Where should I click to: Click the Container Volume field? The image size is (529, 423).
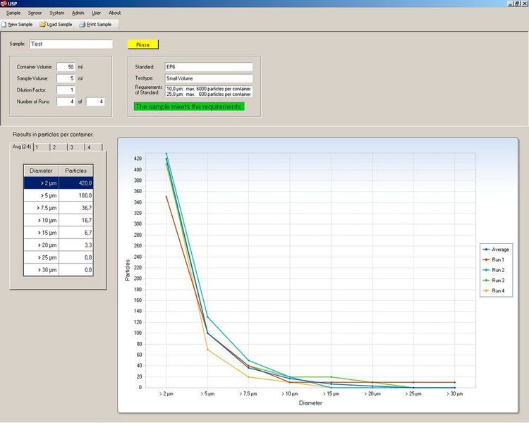click(66, 67)
